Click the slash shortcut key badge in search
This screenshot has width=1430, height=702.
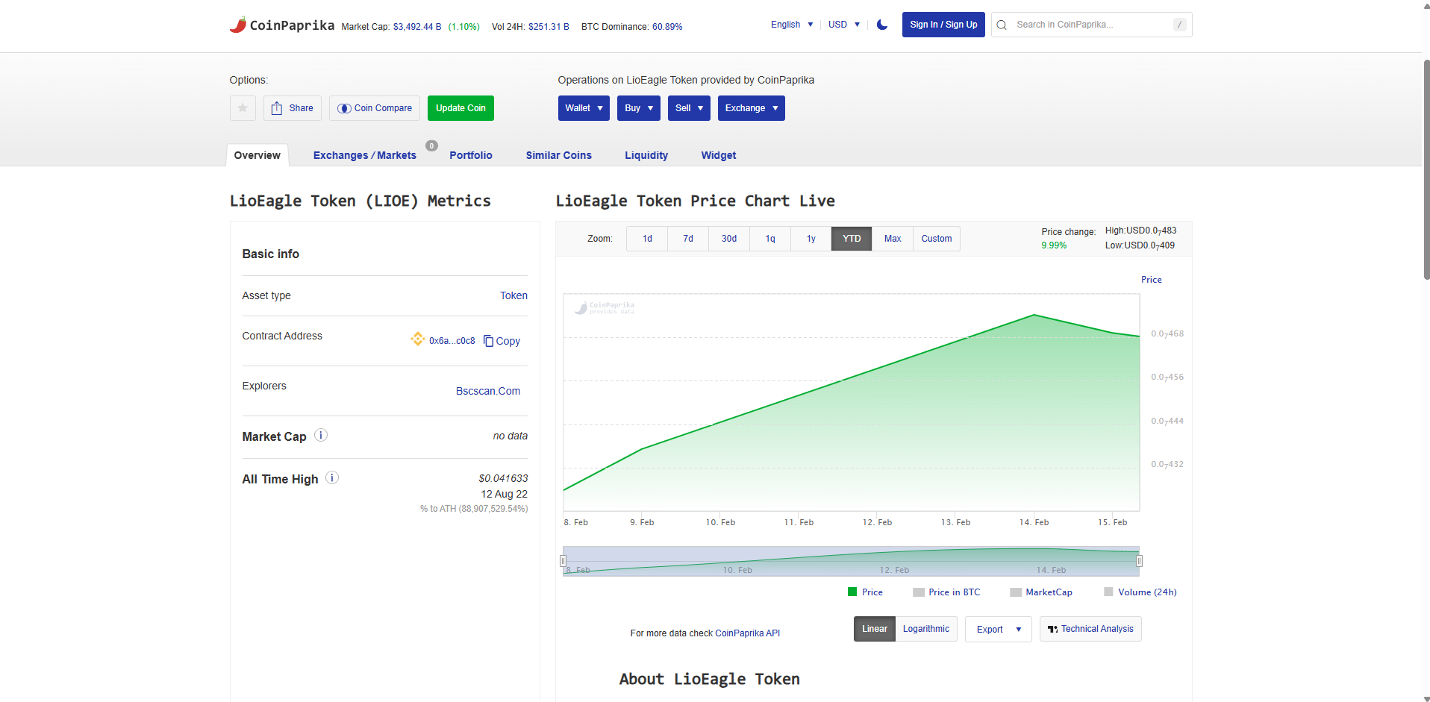click(x=1179, y=25)
